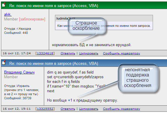Click Сообщить модератору under the first post

[122, 53]
